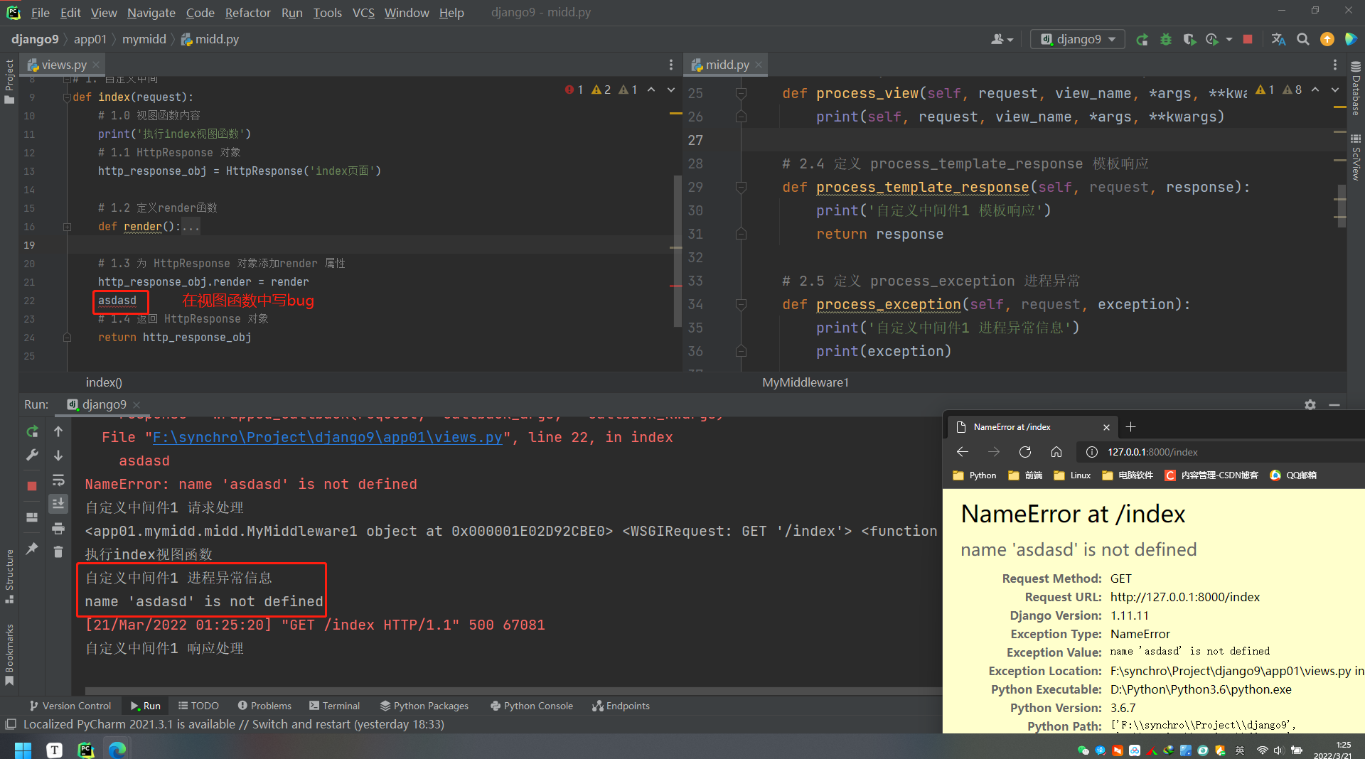Screen dimensions: 1365x759
Task: Open the Problems tool window tab
Action: coord(264,706)
